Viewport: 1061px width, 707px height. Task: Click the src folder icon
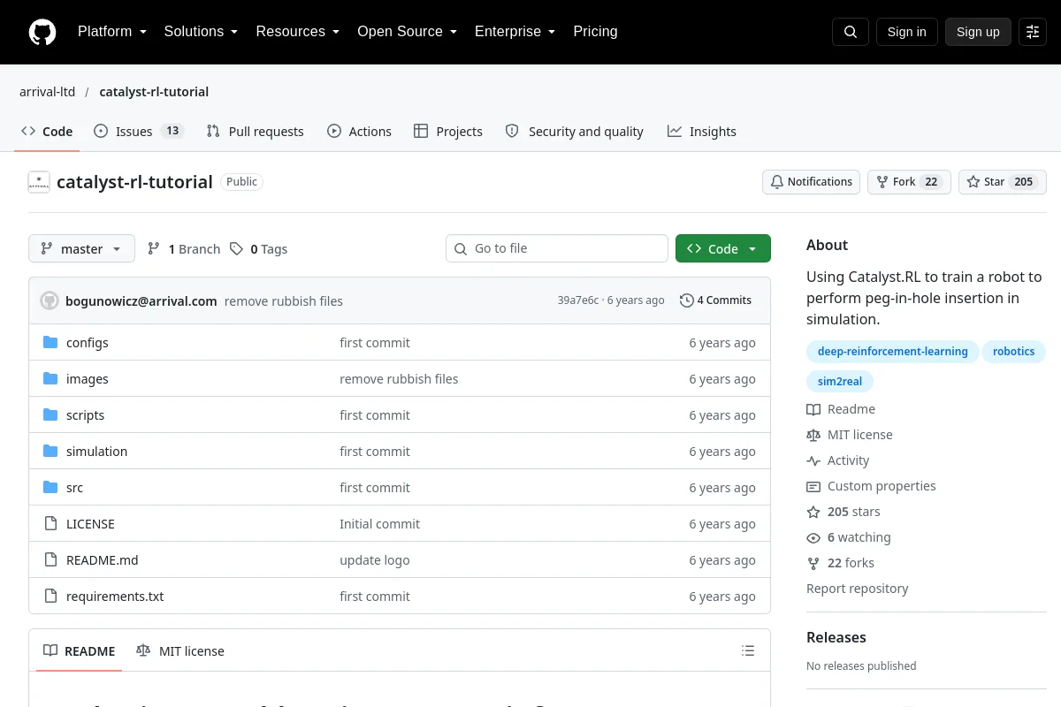50,488
